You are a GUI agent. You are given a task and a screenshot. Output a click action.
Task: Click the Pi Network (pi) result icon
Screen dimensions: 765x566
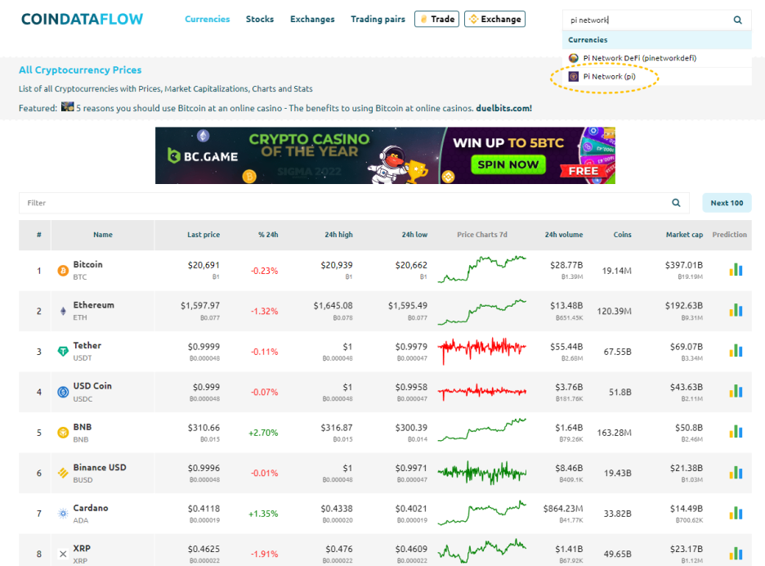[x=574, y=77]
